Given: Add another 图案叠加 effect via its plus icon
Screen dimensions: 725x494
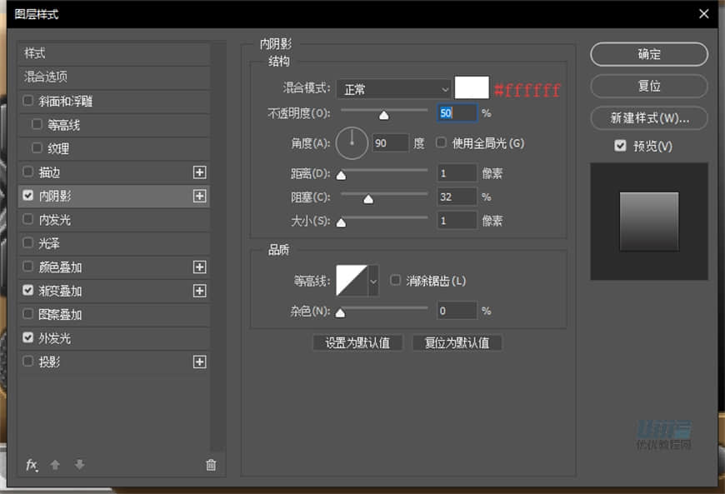Looking at the screenshot, I should (x=199, y=314).
